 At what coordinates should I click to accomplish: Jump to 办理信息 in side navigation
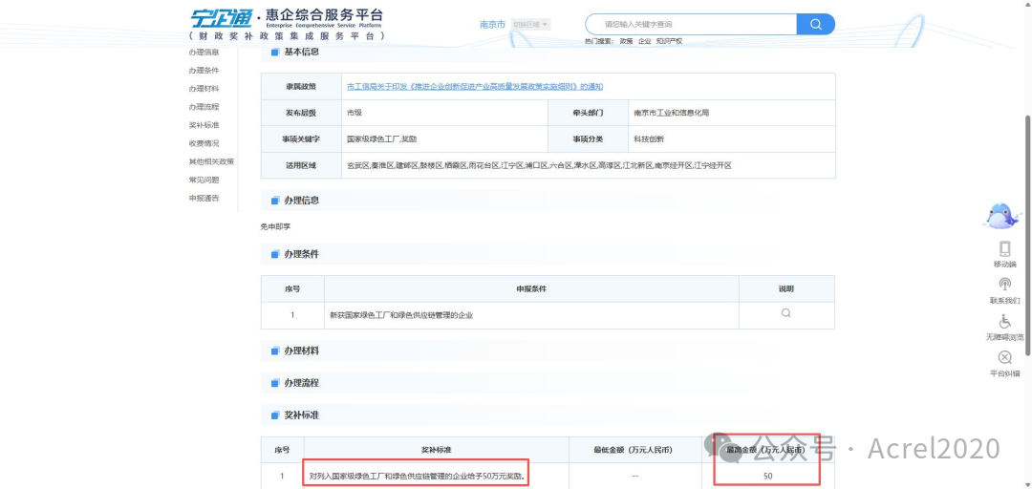tap(204, 52)
